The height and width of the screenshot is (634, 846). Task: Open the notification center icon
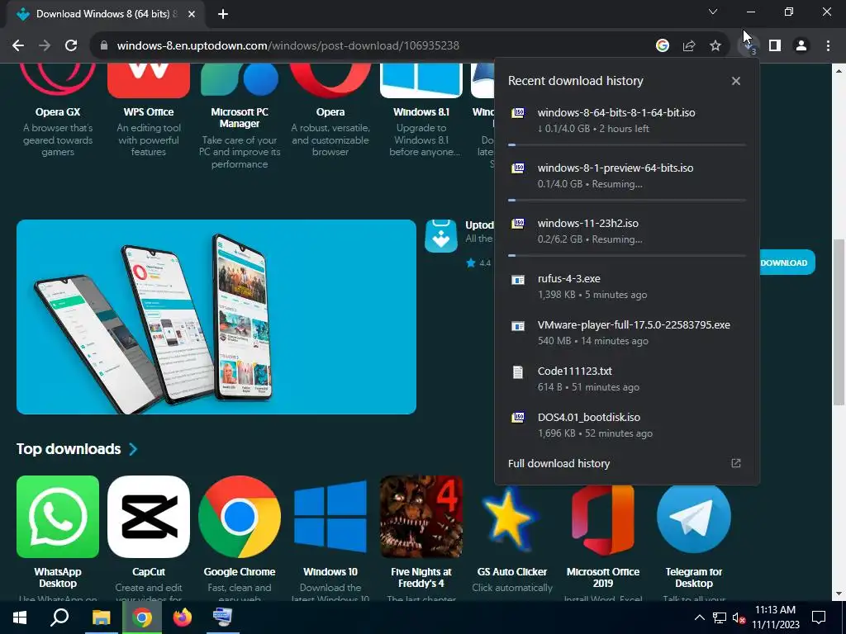[819, 617]
